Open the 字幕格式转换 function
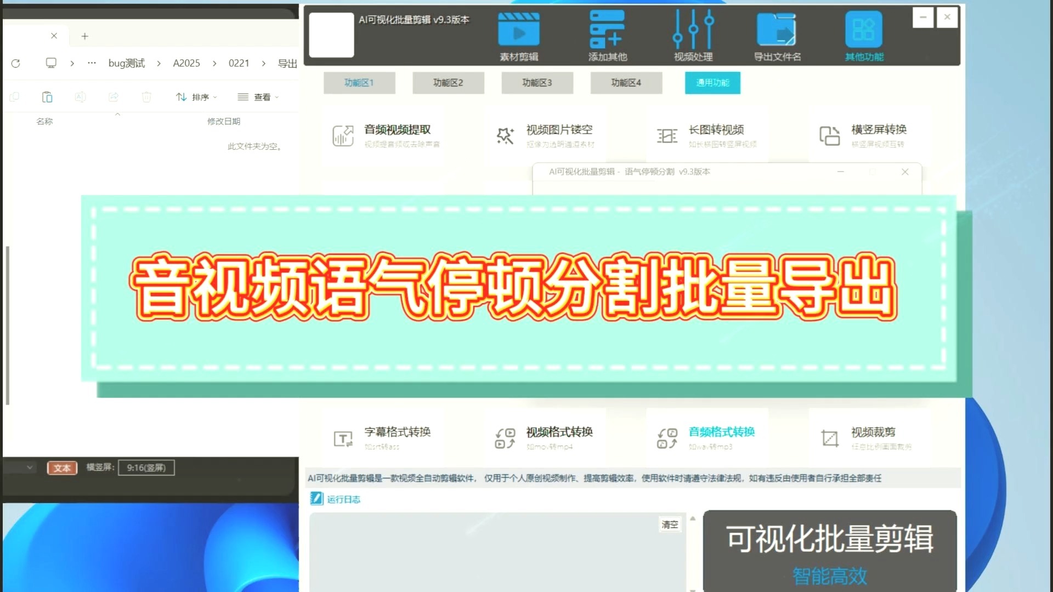The image size is (1053, 592). [398, 432]
